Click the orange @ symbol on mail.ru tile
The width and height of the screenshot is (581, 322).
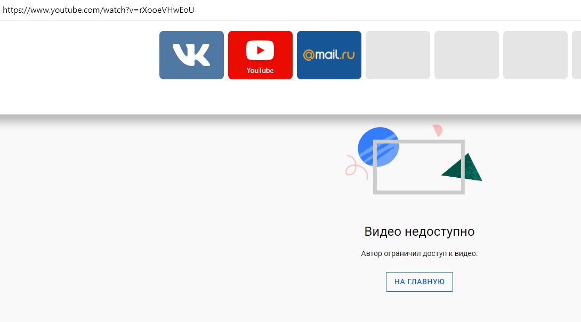point(309,55)
